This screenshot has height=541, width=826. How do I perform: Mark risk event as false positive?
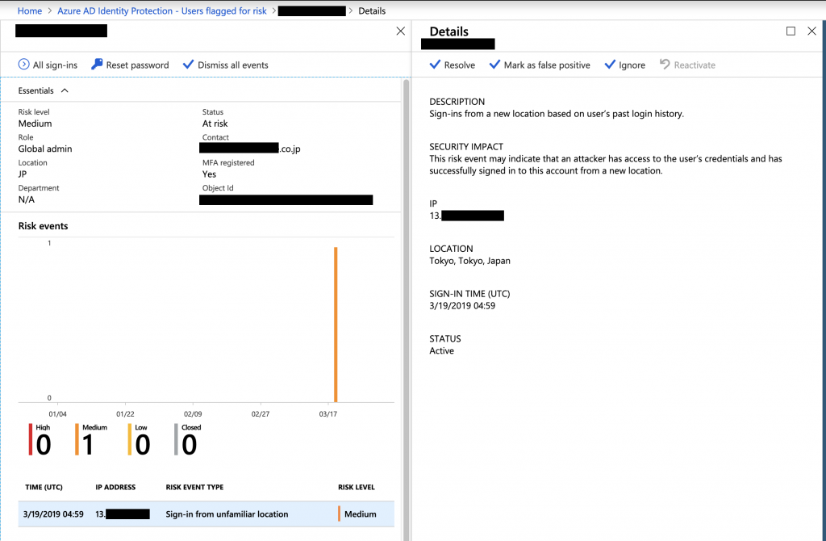540,65
